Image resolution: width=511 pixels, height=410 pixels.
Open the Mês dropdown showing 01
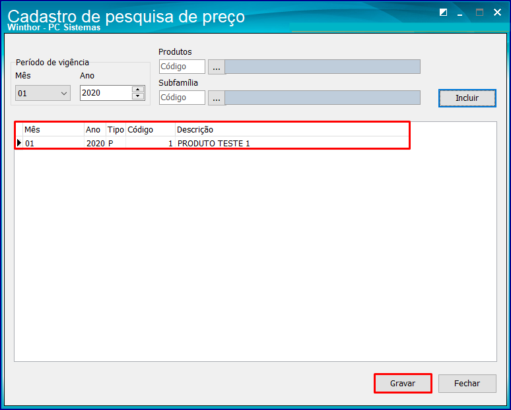coord(43,93)
